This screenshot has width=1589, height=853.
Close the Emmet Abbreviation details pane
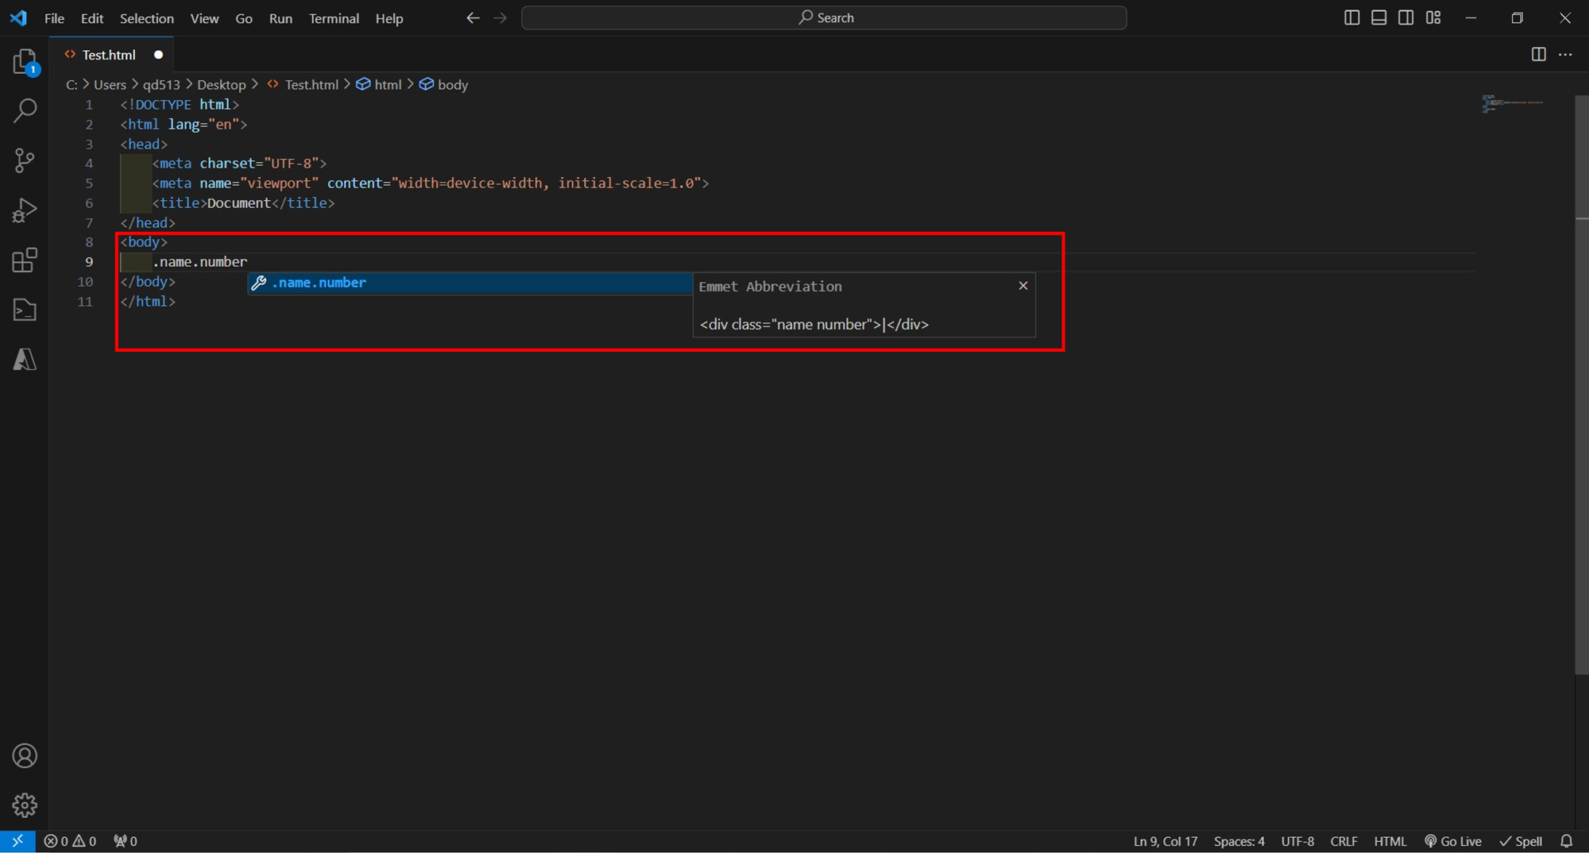pos(1023,285)
